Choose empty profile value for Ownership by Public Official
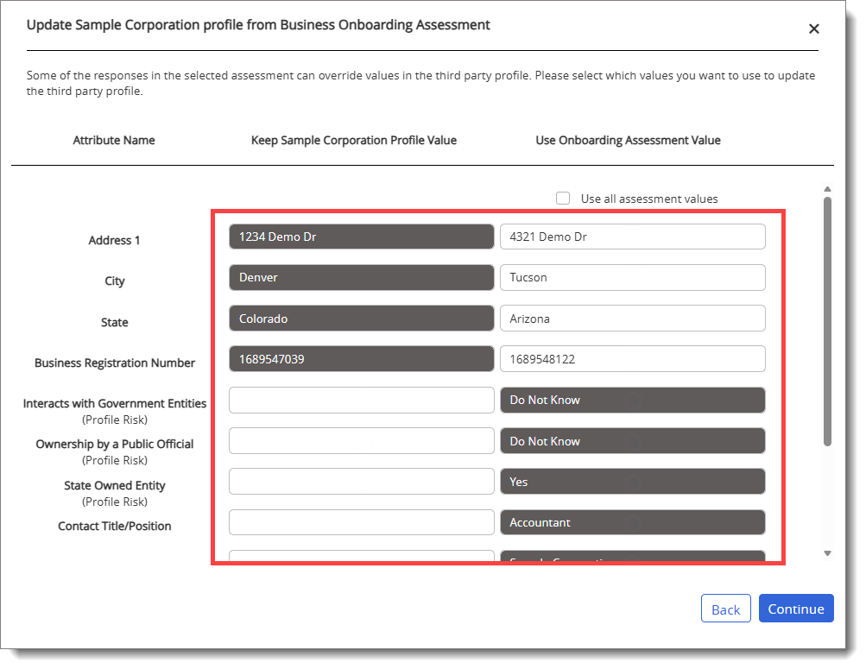866x669 pixels. (361, 441)
